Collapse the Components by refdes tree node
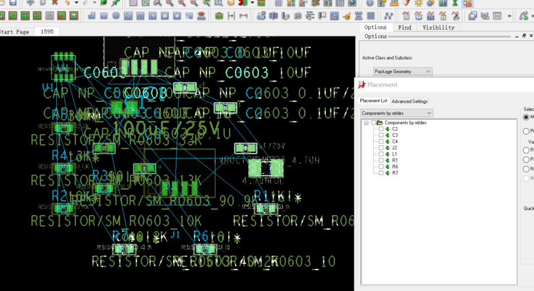The image size is (534, 291). click(366, 123)
